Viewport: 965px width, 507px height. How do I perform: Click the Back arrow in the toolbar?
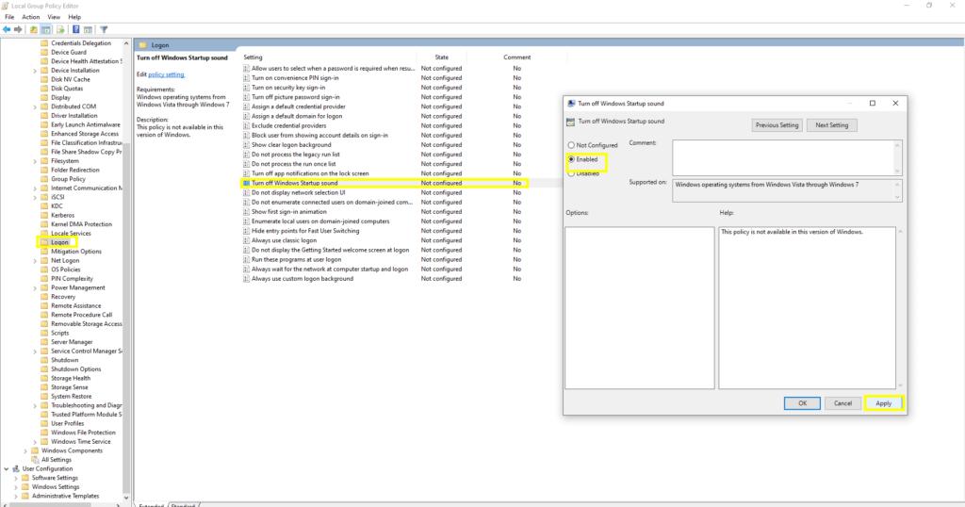pyautogui.click(x=7, y=29)
